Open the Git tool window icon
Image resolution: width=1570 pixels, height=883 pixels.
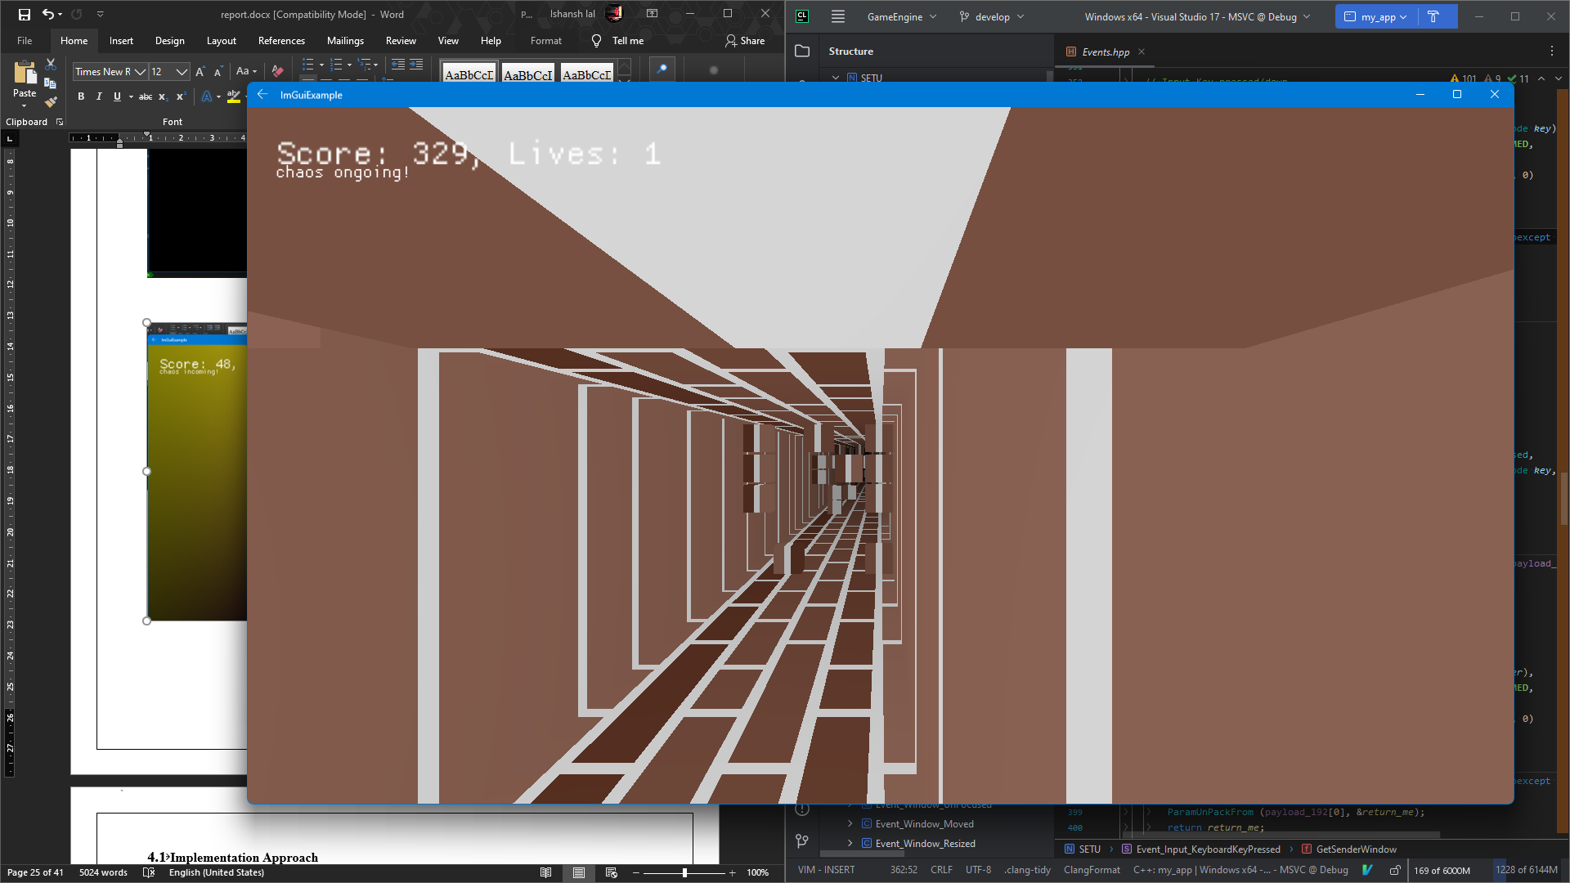pyautogui.click(x=802, y=840)
